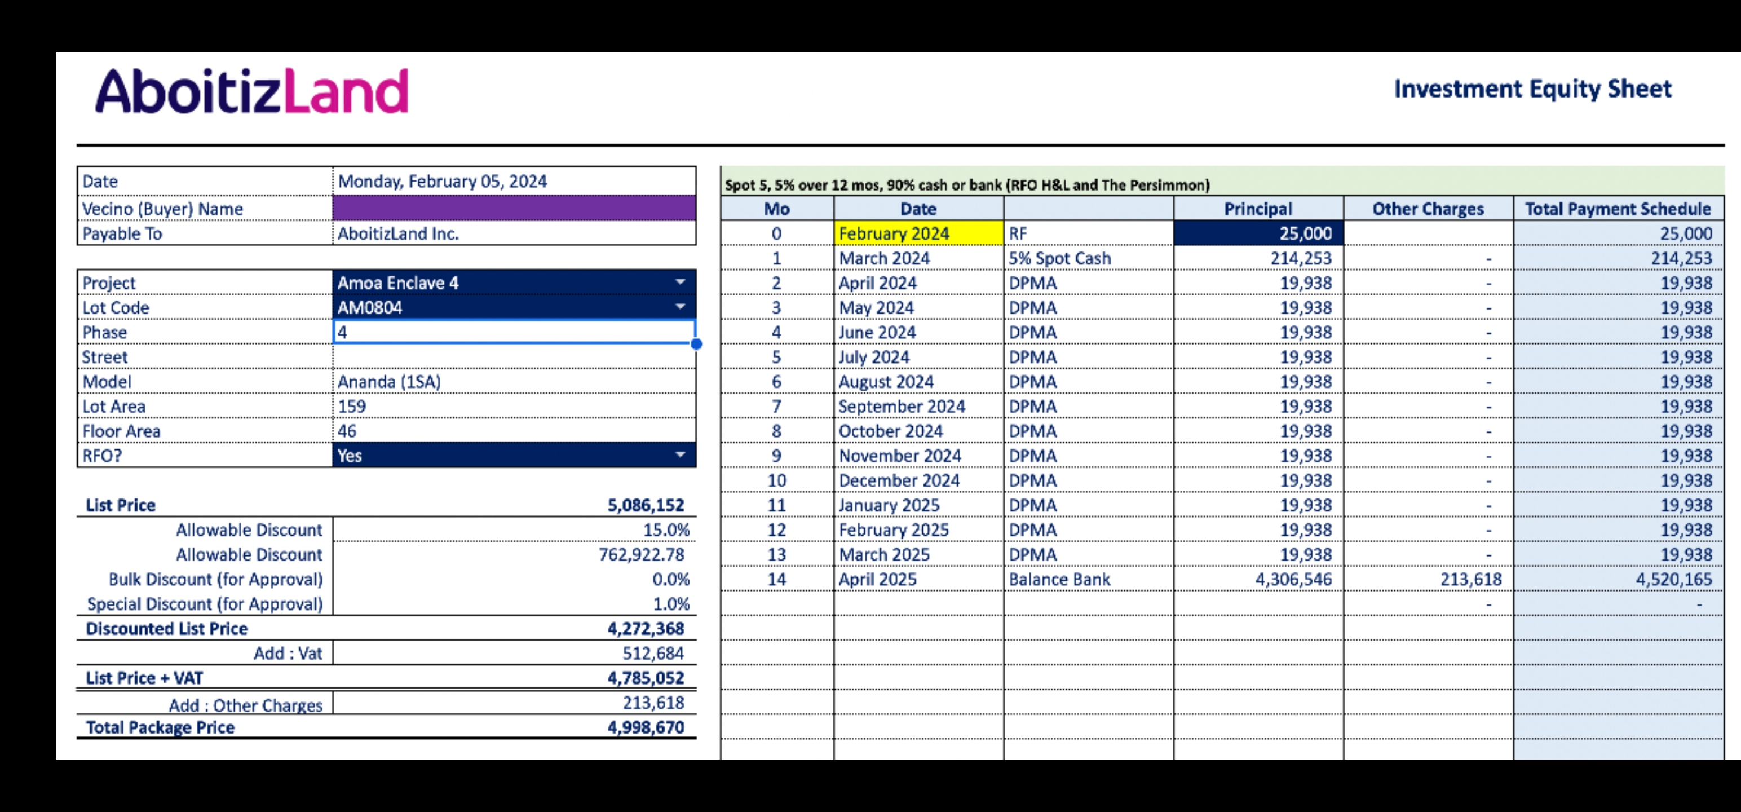The width and height of the screenshot is (1741, 812).
Task: Select the RF total payment 25,000 cell
Action: pyautogui.click(x=1618, y=233)
